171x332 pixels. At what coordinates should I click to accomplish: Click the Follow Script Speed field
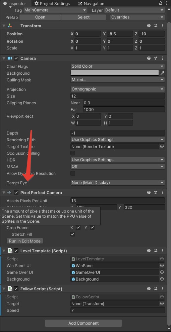(118, 310)
